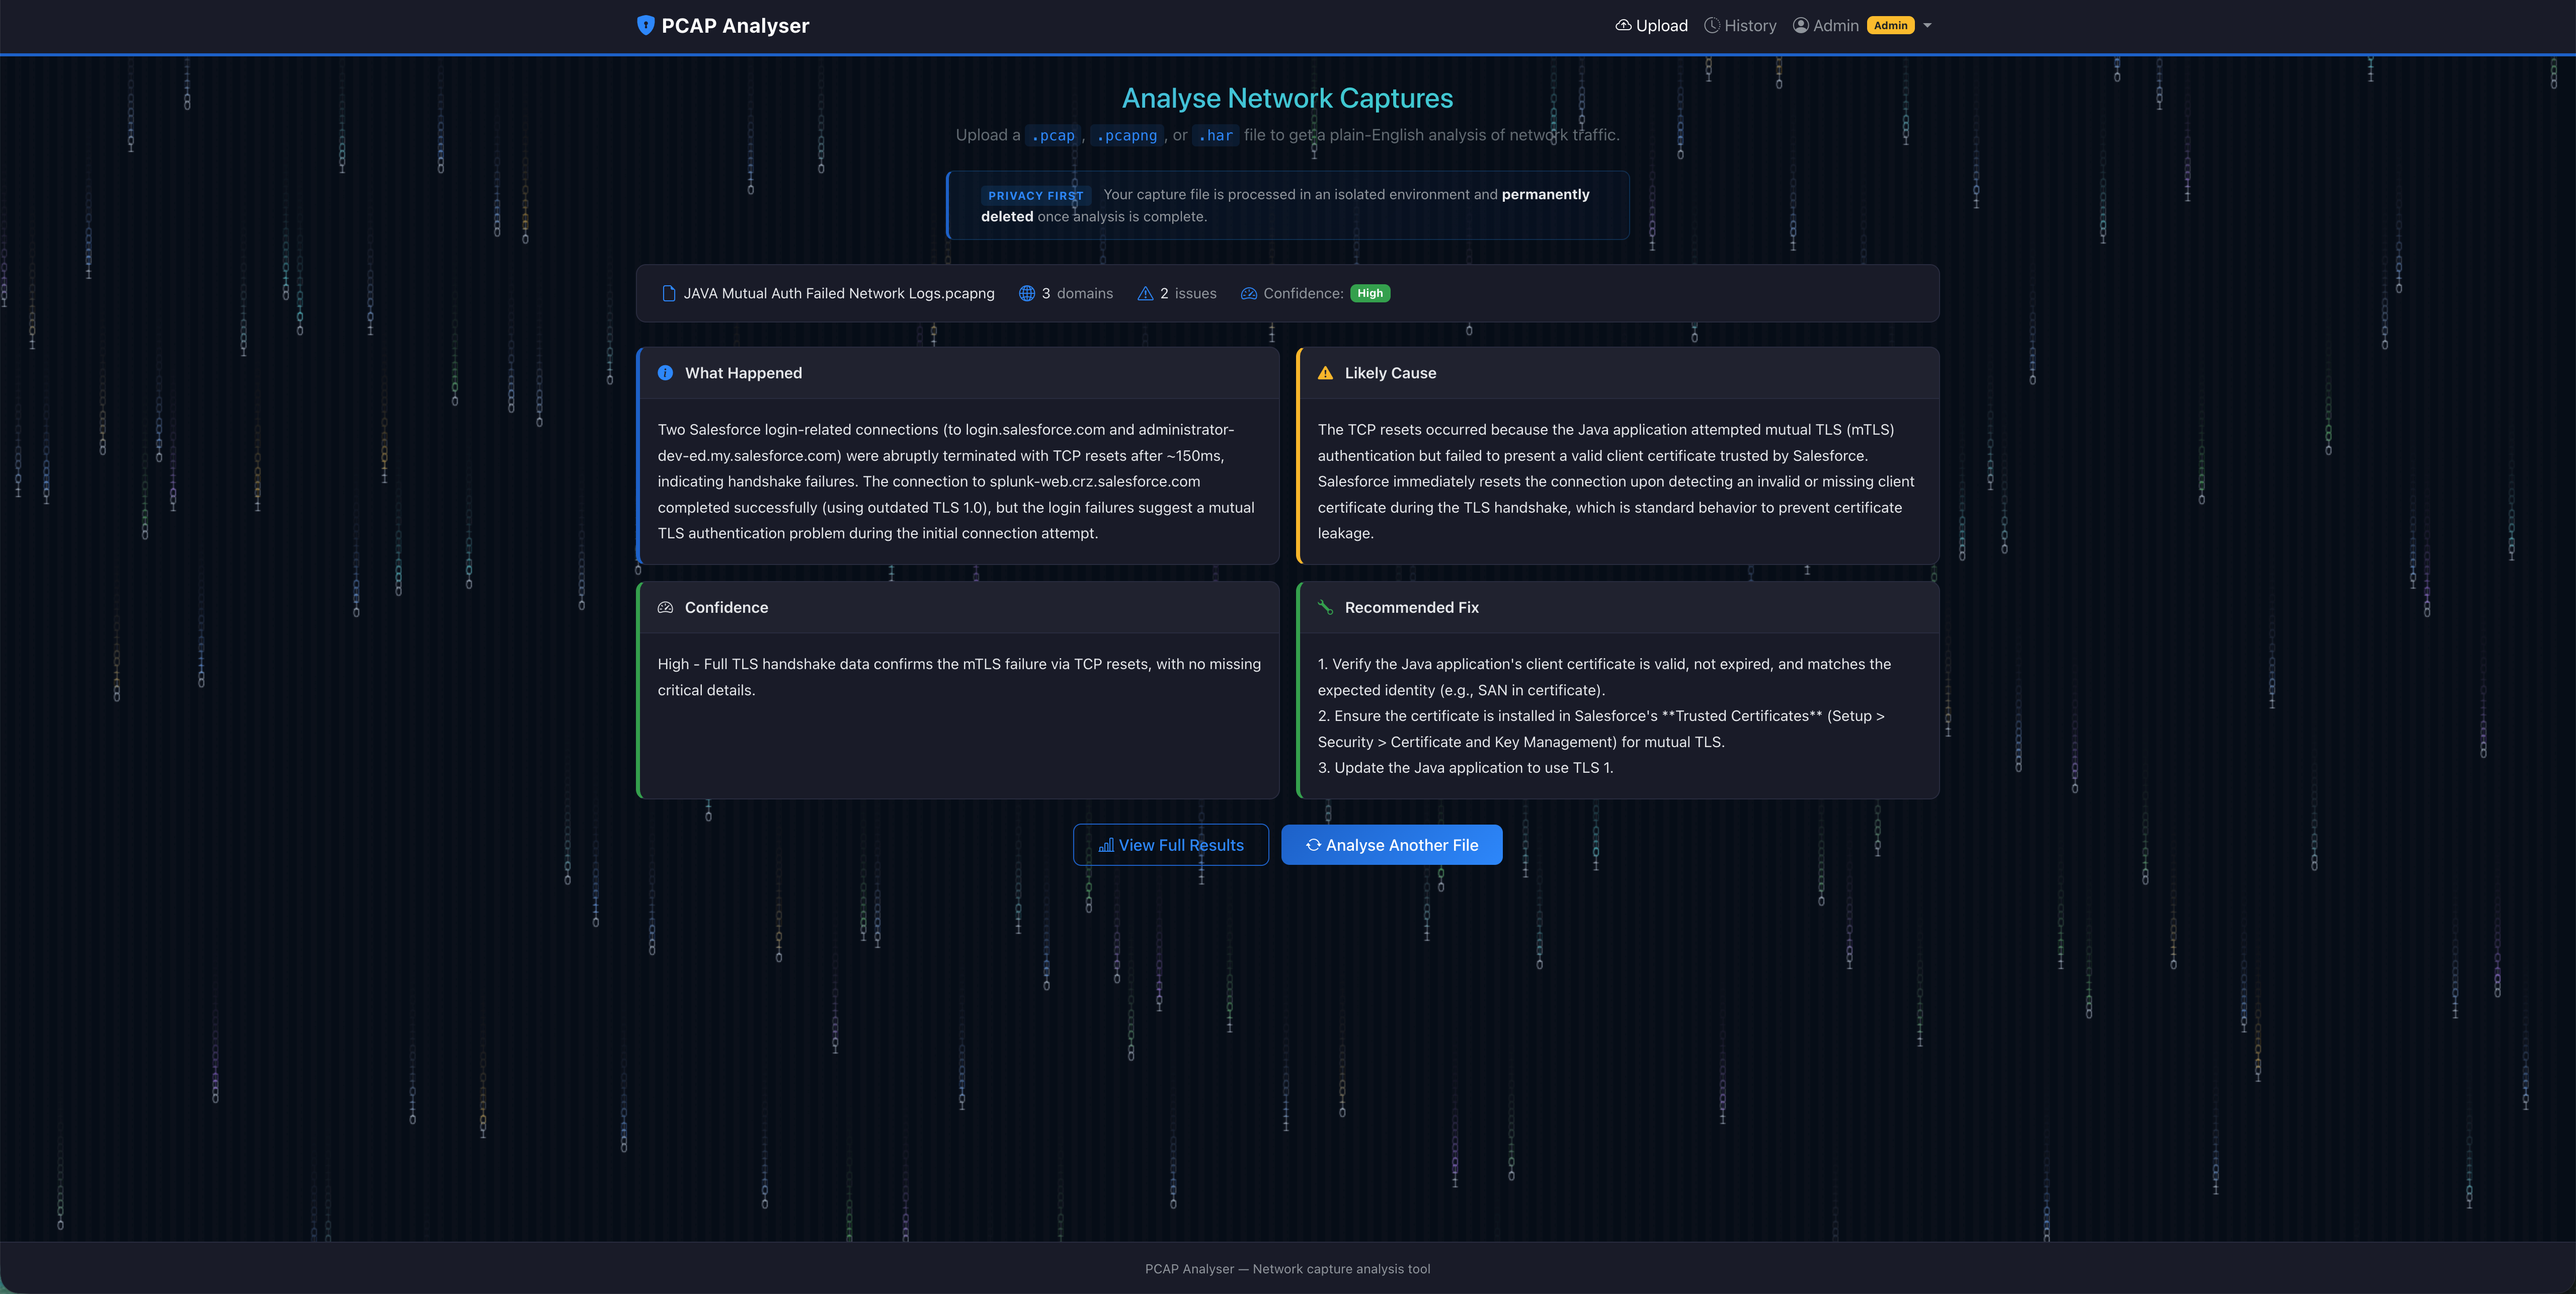Click the wrench icon on Recommended Fix card

coord(1325,607)
